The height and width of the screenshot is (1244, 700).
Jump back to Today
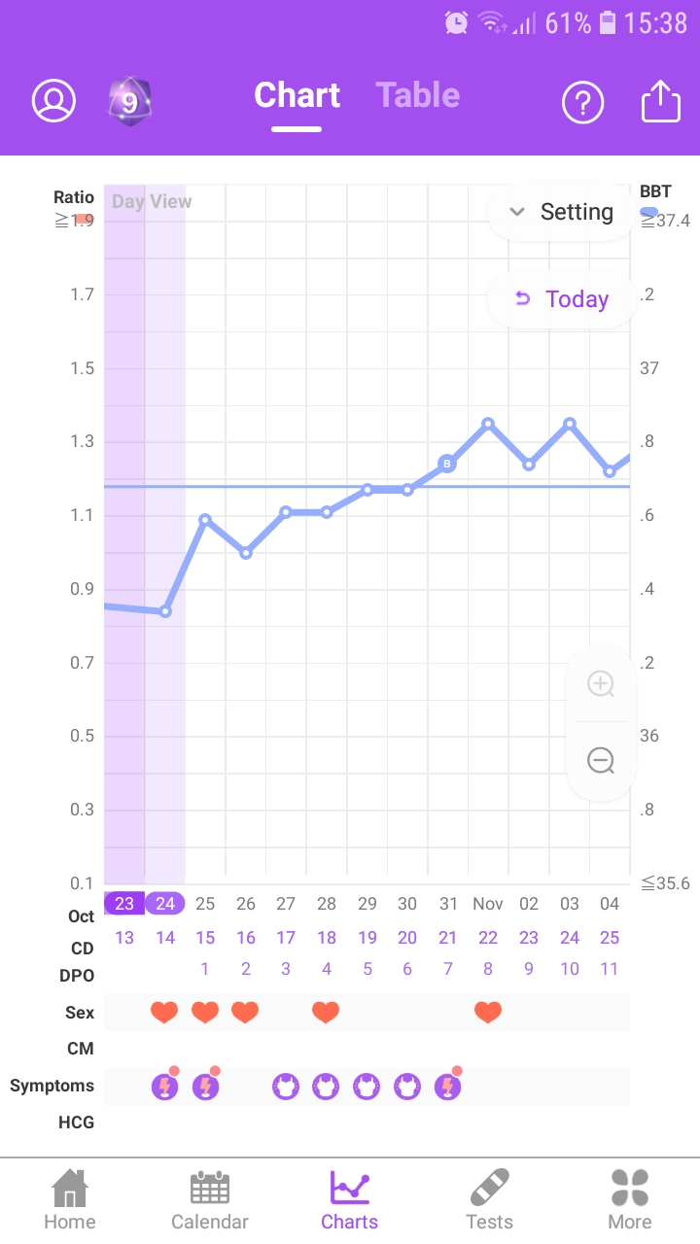tap(562, 299)
